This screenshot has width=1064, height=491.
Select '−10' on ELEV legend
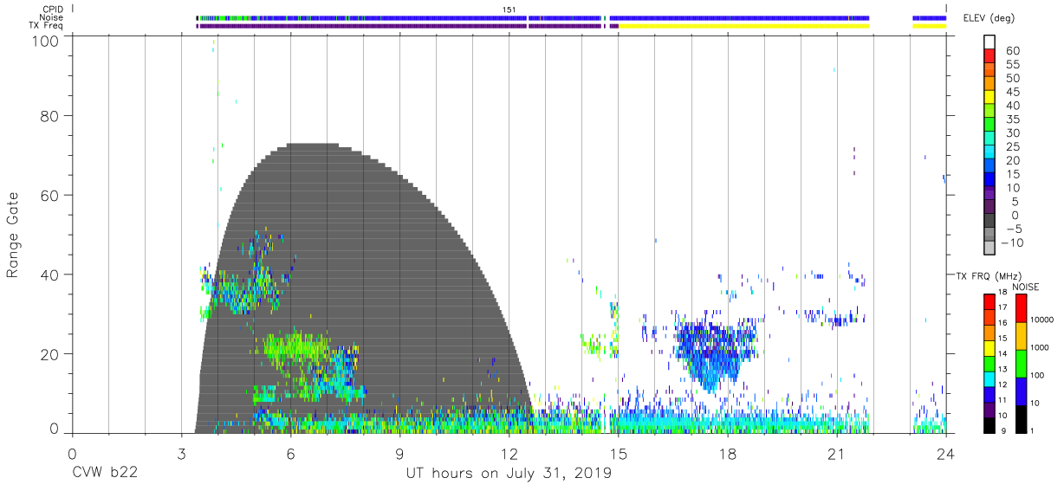tap(1010, 243)
